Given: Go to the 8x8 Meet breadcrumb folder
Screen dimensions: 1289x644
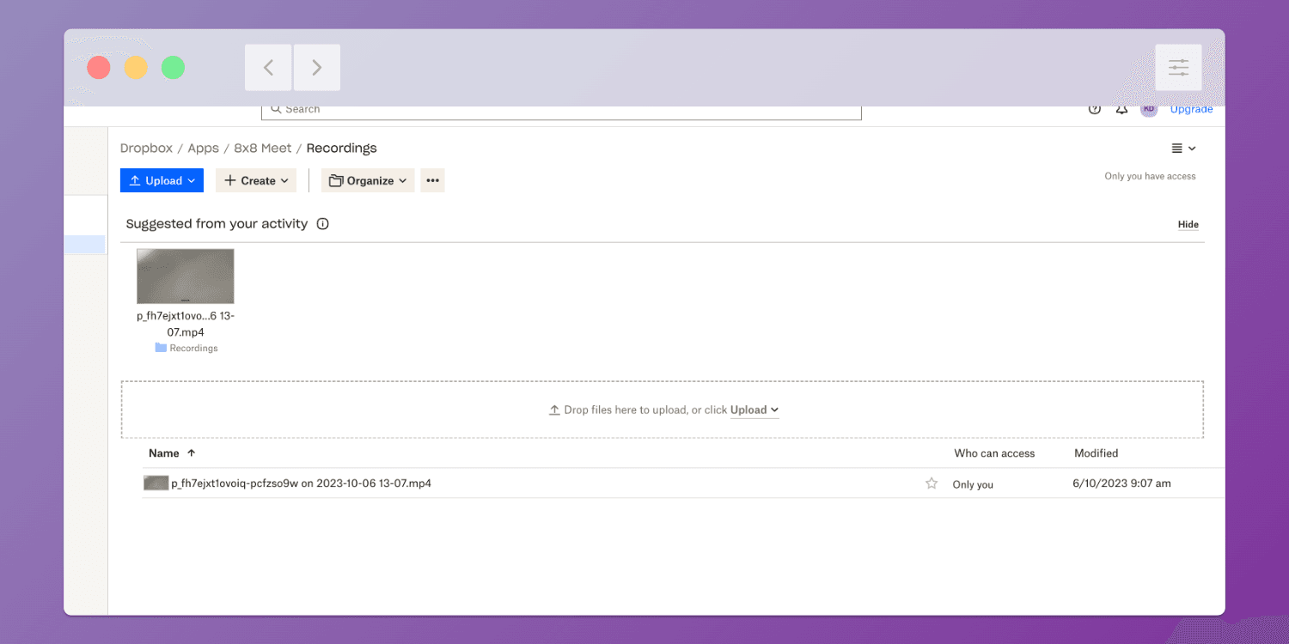Looking at the screenshot, I should click(x=263, y=149).
